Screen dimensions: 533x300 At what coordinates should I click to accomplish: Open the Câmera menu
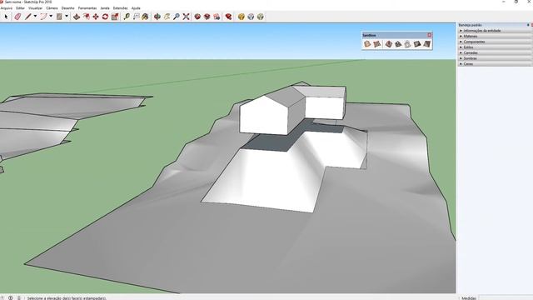[52, 8]
